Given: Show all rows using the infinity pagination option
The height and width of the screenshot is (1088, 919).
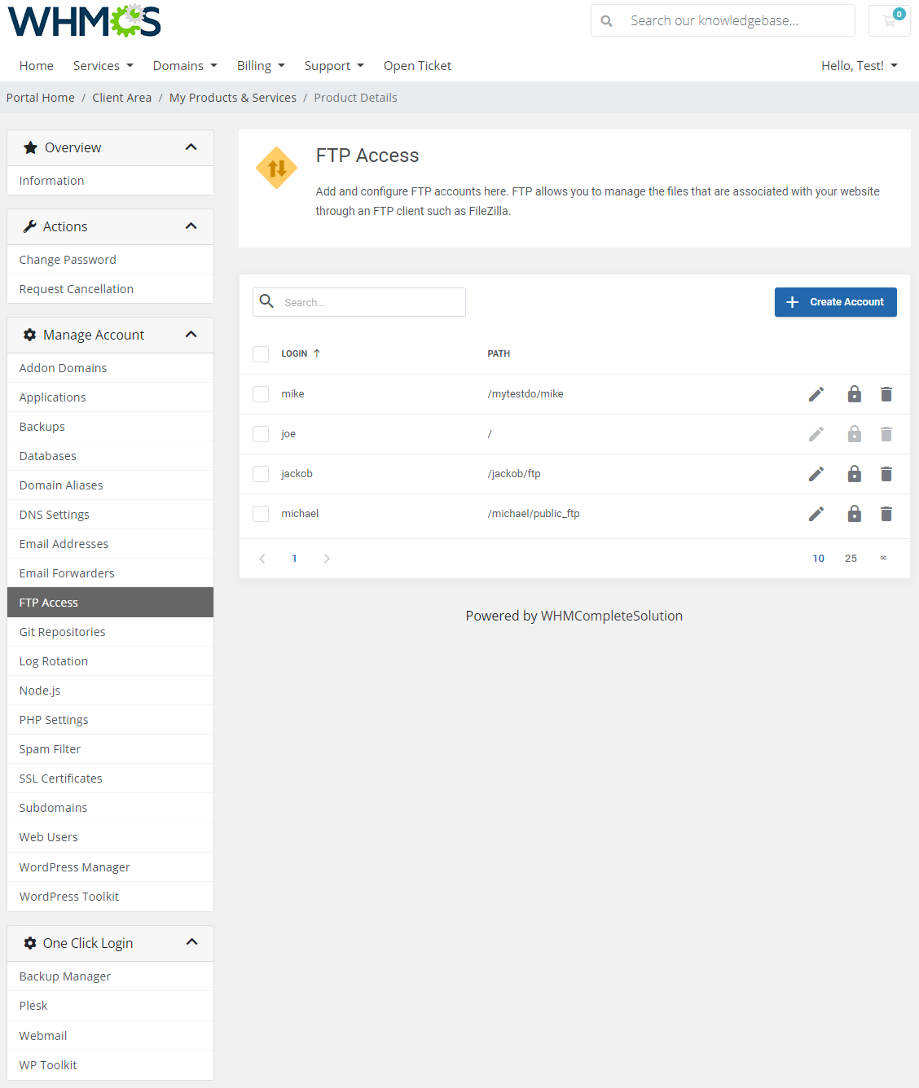Looking at the screenshot, I should (884, 558).
